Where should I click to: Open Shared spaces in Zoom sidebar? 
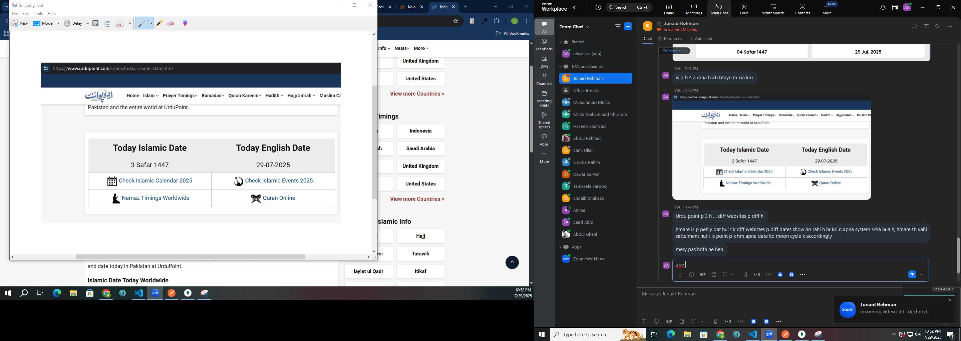544,120
